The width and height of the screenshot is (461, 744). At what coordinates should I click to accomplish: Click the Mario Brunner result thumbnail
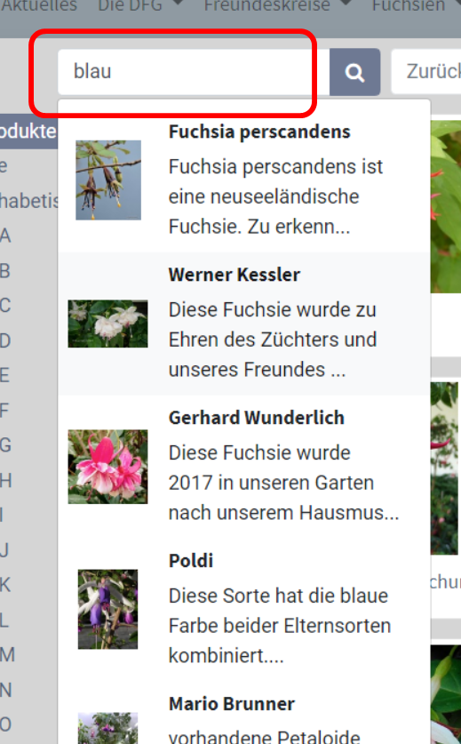tap(107, 728)
